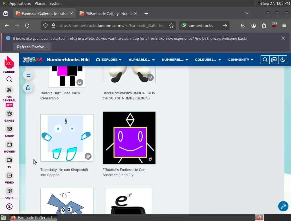Open the Wikis sidebar icon
The height and width of the screenshot is (221, 291).
tap(9, 191)
